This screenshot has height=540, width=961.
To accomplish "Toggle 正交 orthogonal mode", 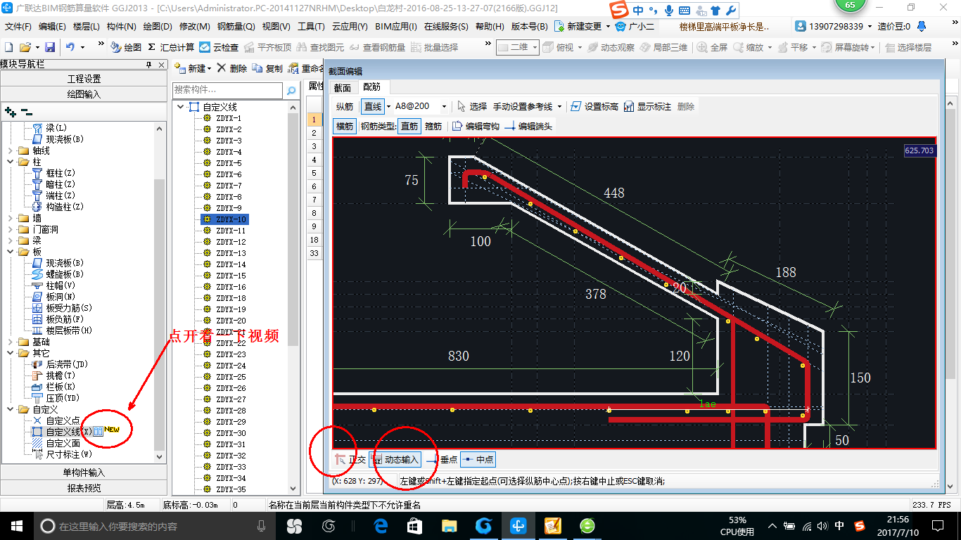I will click(350, 459).
